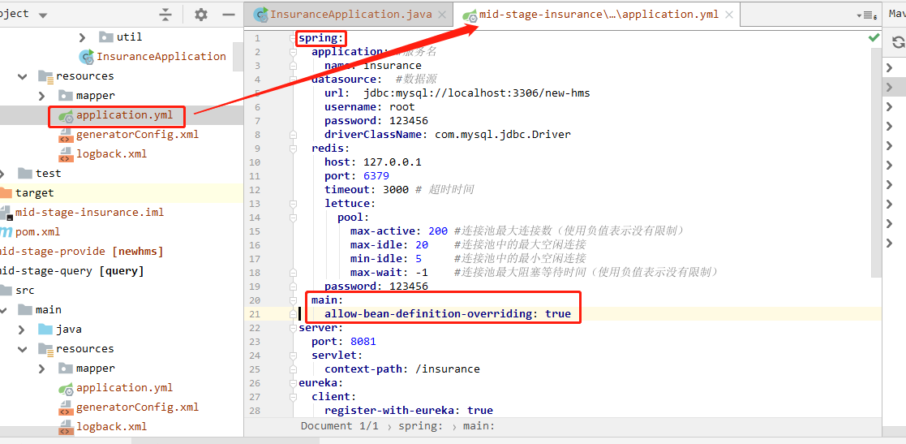Open the lower application.yml file
The image size is (906, 444).
(124, 387)
